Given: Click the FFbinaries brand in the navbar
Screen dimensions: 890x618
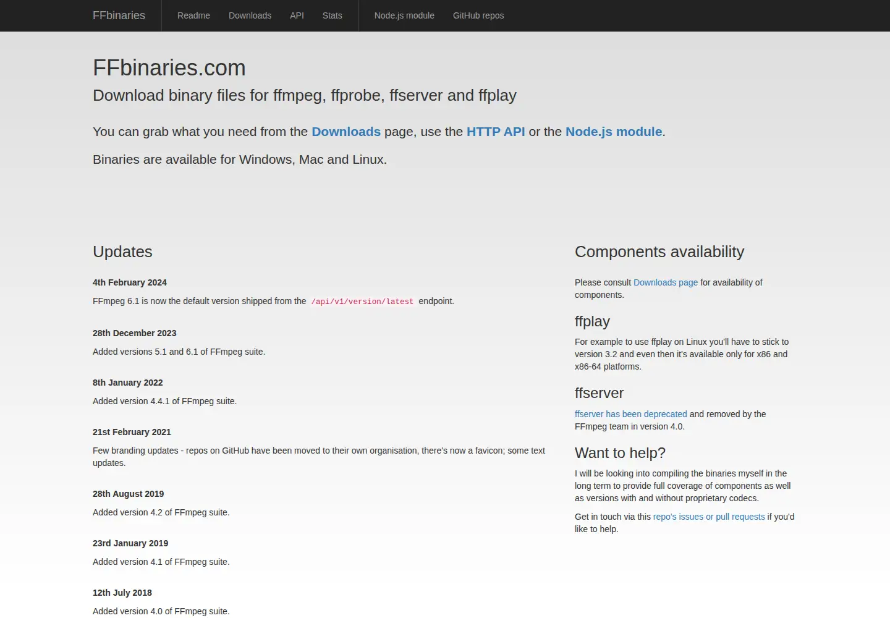Looking at the screenshot, I should pos(119,15).
